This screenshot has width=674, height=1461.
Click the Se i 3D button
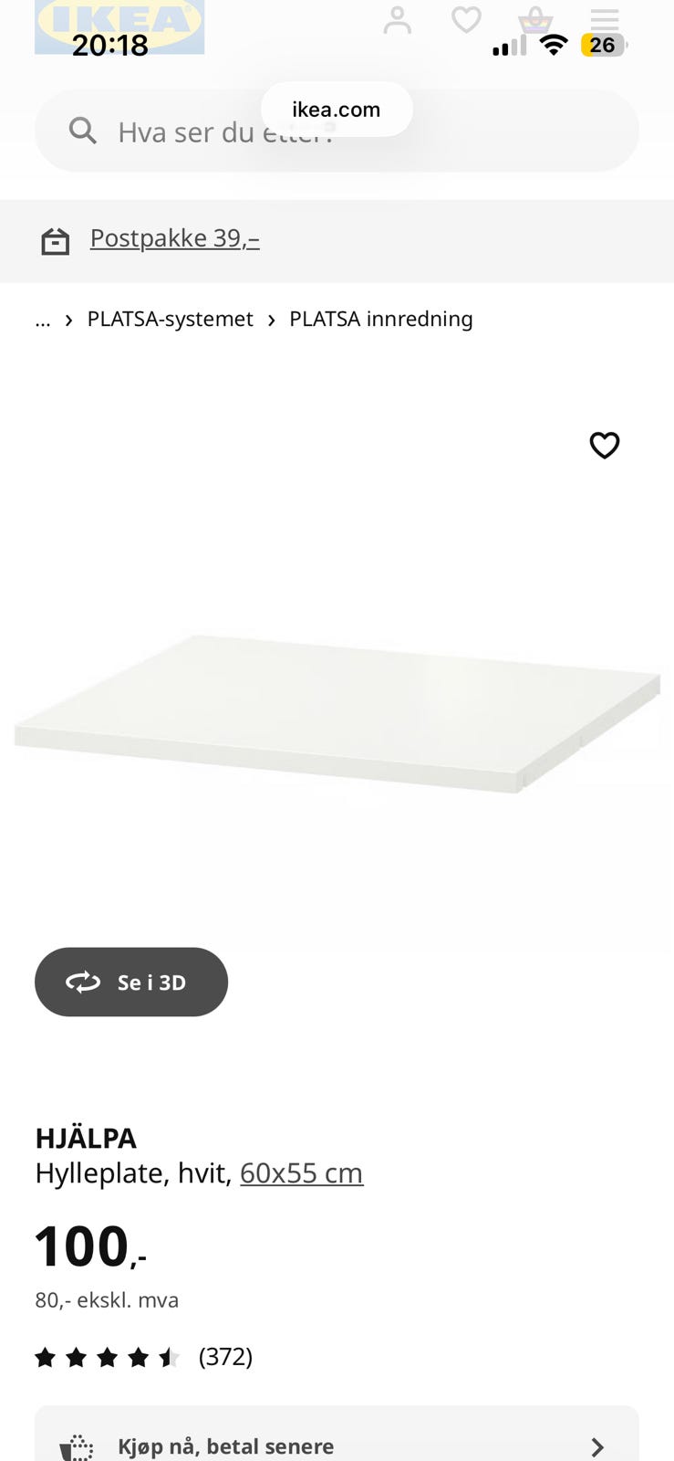(131, 982)
